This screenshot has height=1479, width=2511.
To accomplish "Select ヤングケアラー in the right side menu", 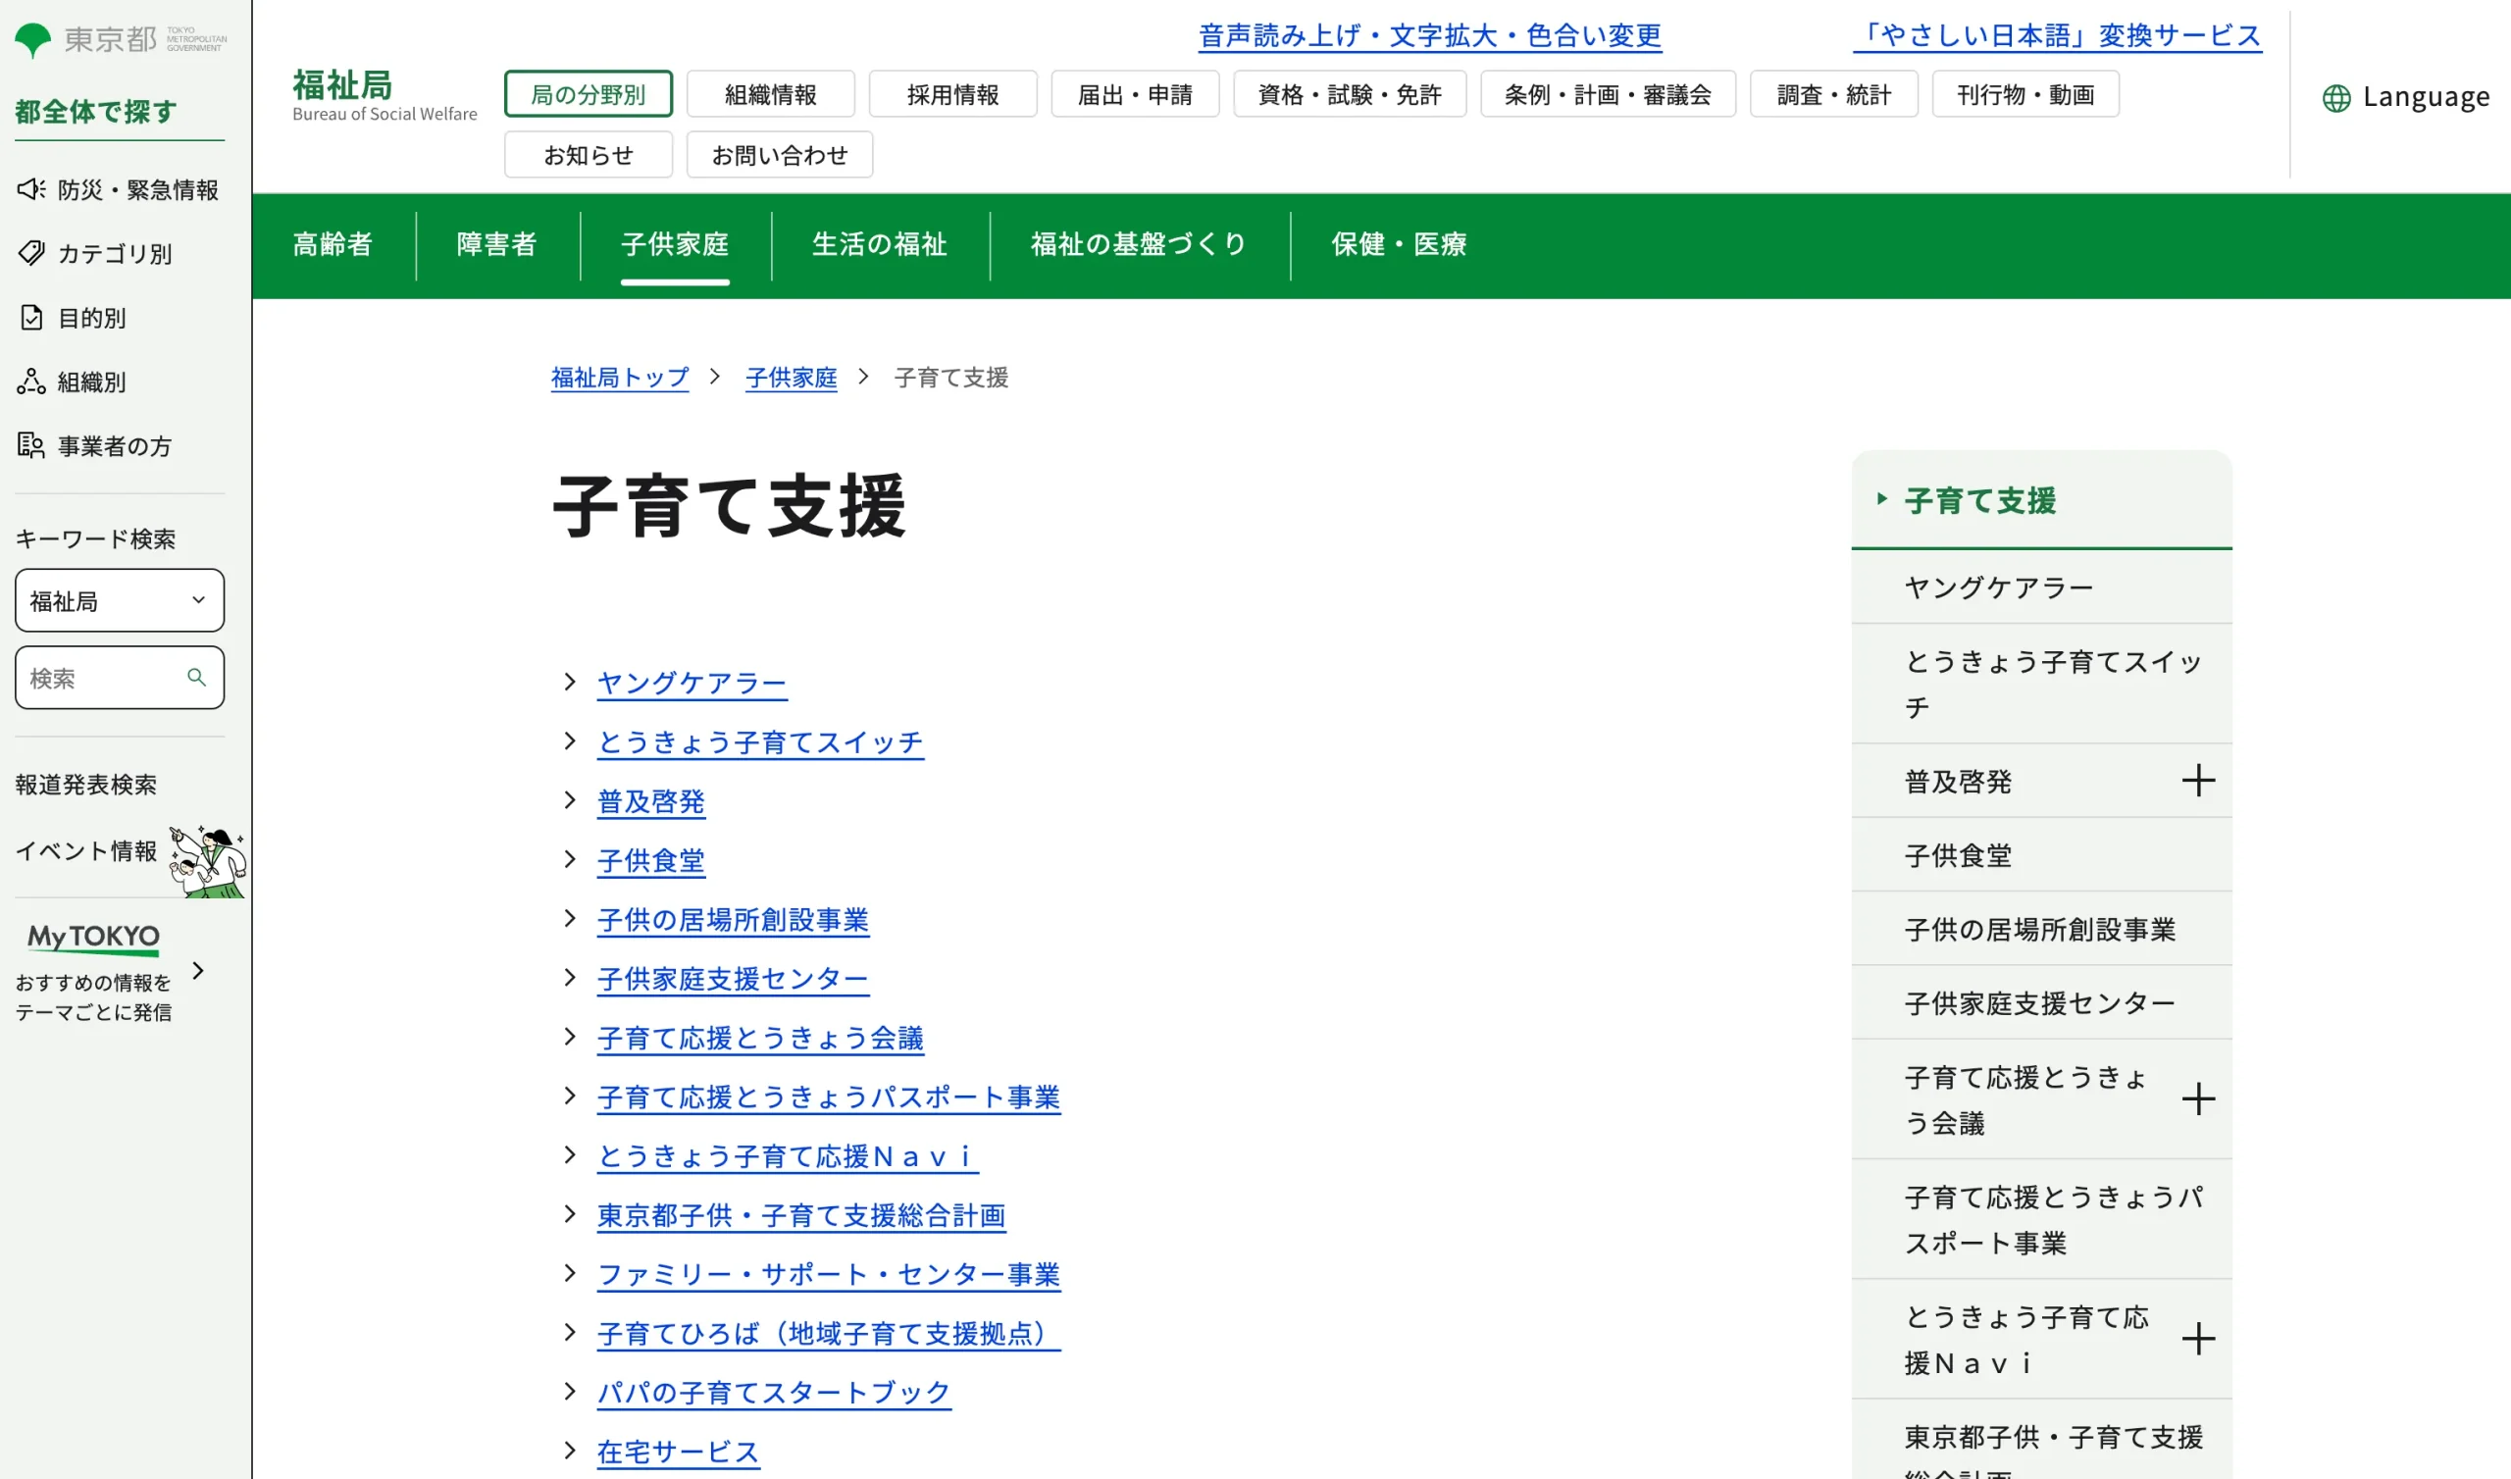I will tap(2041, 587).
